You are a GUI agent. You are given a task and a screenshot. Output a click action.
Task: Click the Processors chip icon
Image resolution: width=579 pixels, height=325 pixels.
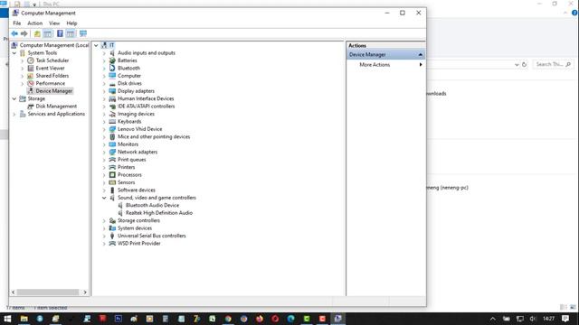click(x=112, y=174)
